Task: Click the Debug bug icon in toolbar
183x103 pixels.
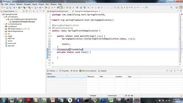Action: coord(14,8)
